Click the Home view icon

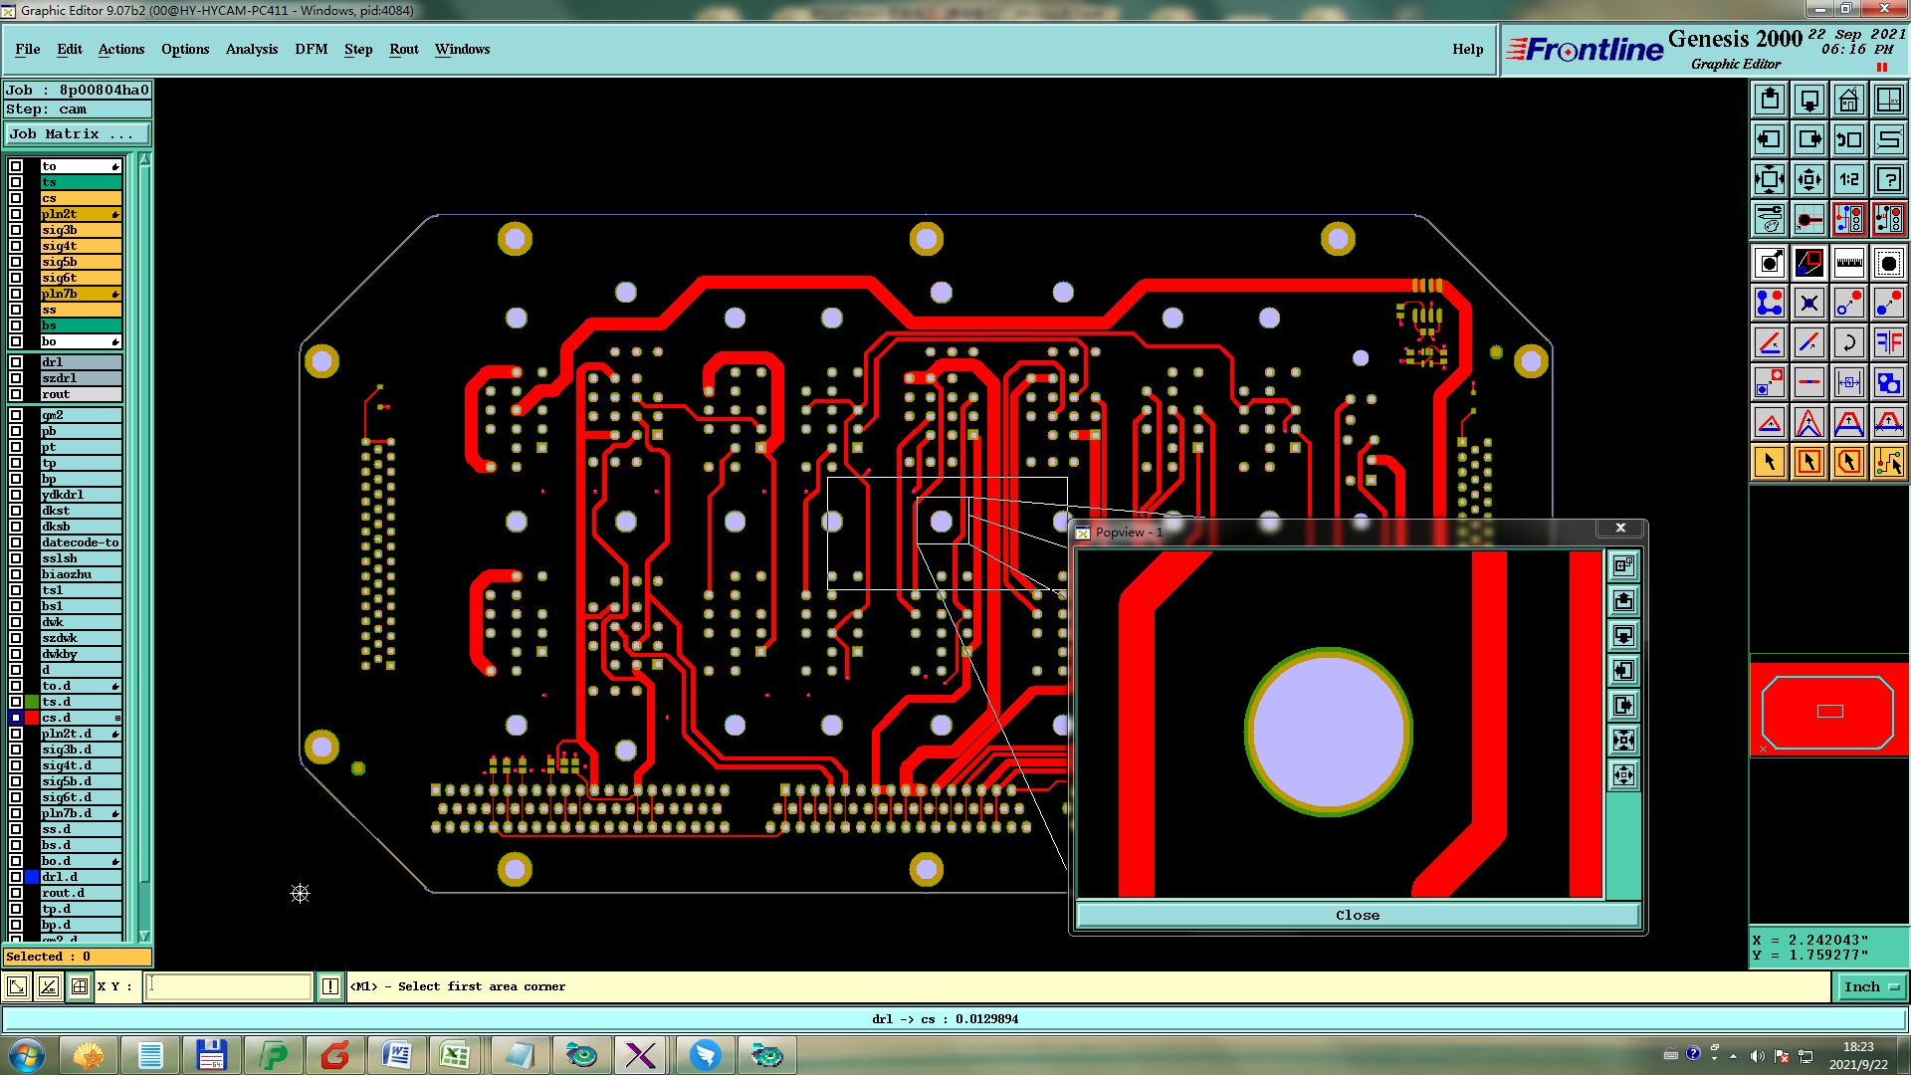(x=1848, y=100)
